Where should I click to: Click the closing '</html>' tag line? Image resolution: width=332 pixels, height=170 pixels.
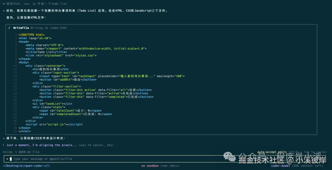click(x=25, y=131)
